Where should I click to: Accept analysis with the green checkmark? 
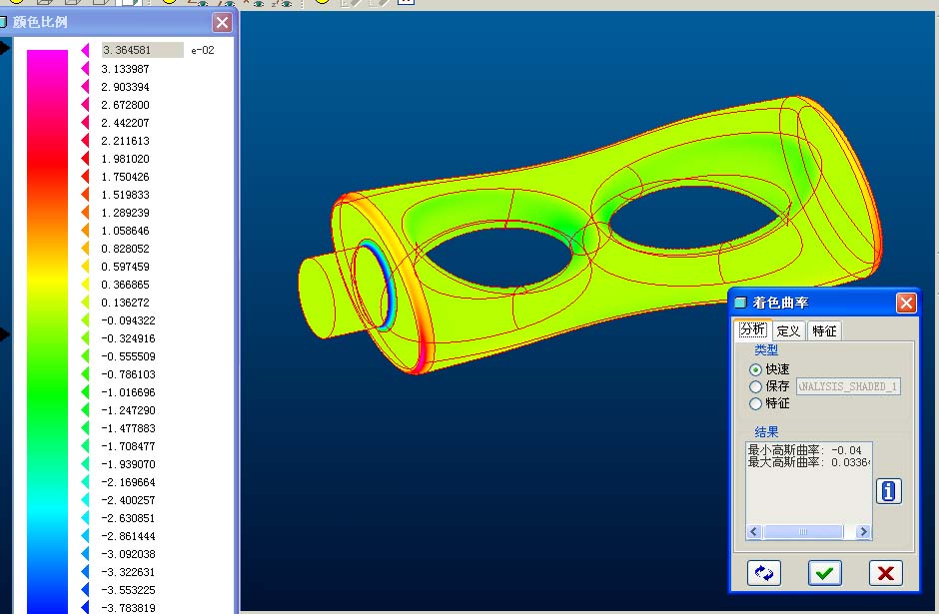[824, 573]
